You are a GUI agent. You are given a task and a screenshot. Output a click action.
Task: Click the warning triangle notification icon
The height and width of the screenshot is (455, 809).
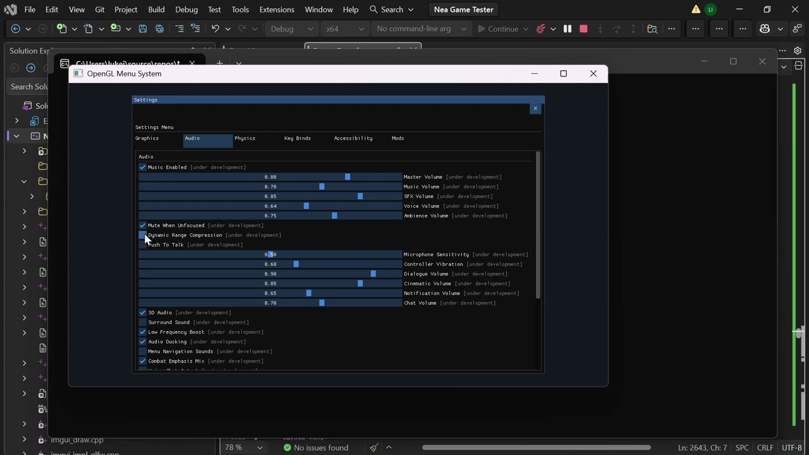696,9
